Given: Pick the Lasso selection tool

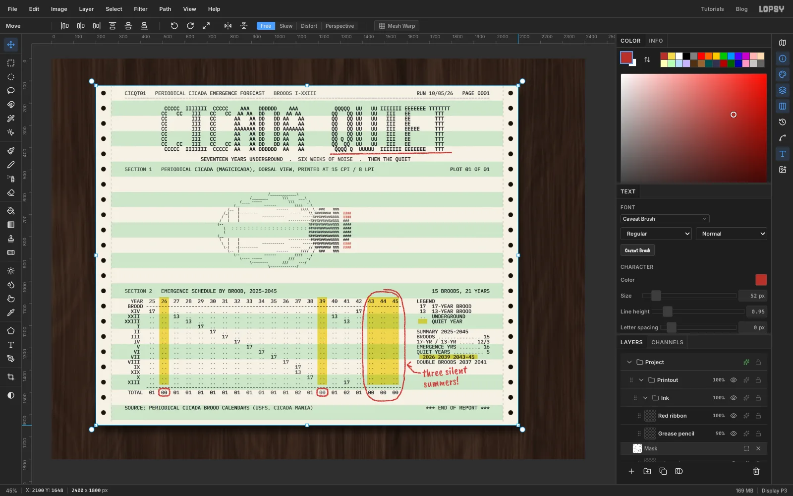Looking at the screenshot, I should [x=11, y=91].
